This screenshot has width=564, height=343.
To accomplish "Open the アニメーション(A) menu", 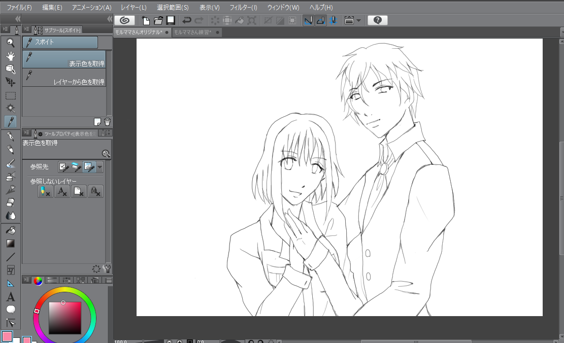I will 92,7.
